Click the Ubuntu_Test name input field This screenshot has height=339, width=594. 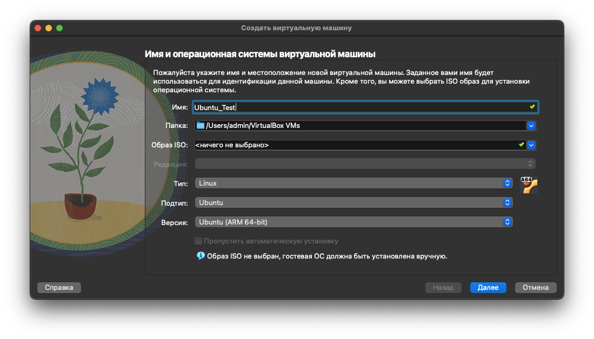[357, 107]
